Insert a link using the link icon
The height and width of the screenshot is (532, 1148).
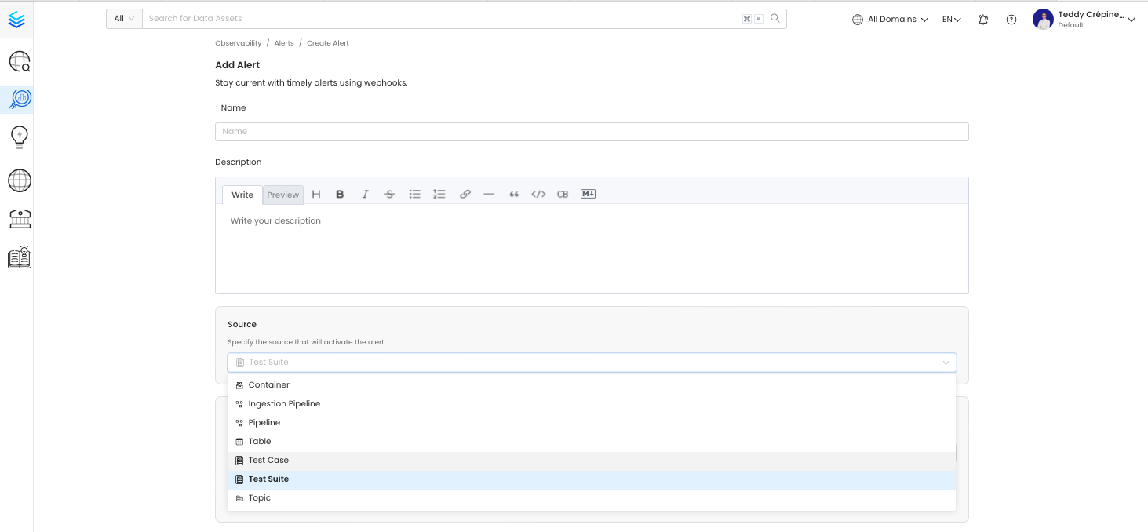465,195
